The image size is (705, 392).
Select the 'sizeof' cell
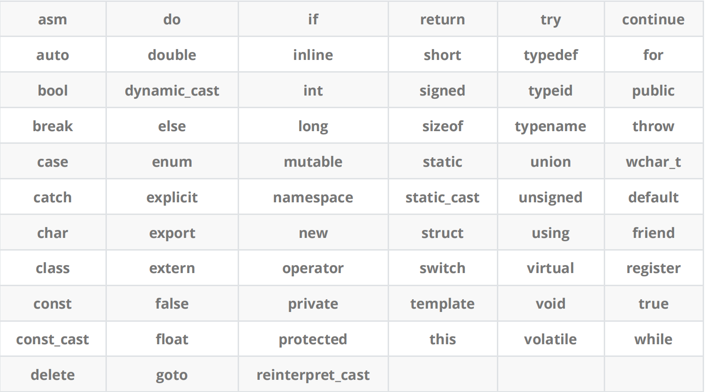pos(442,126)
